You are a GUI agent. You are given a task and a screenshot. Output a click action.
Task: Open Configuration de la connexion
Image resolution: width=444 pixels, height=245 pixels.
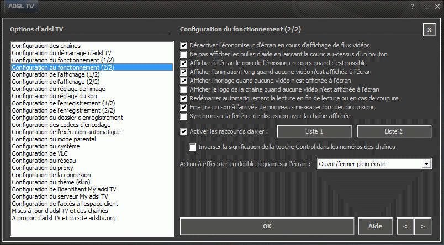[x=92, y=175]
